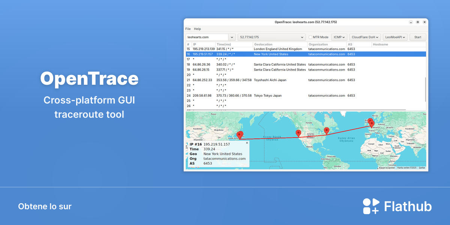This screenshot has width=450, height=225.
Task: Click the Hostname column header
Action: click(399, 44)
